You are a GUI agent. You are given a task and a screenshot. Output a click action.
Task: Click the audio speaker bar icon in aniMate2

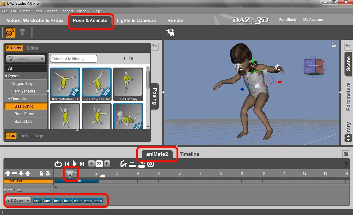click(142, 164)
